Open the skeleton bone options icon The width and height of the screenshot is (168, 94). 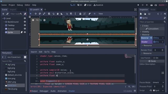[90, 14]
